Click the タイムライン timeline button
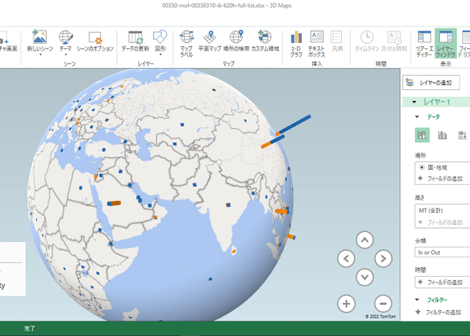This screenshot has height=336, width=470. pyautogui.click(x=367, y=41)
